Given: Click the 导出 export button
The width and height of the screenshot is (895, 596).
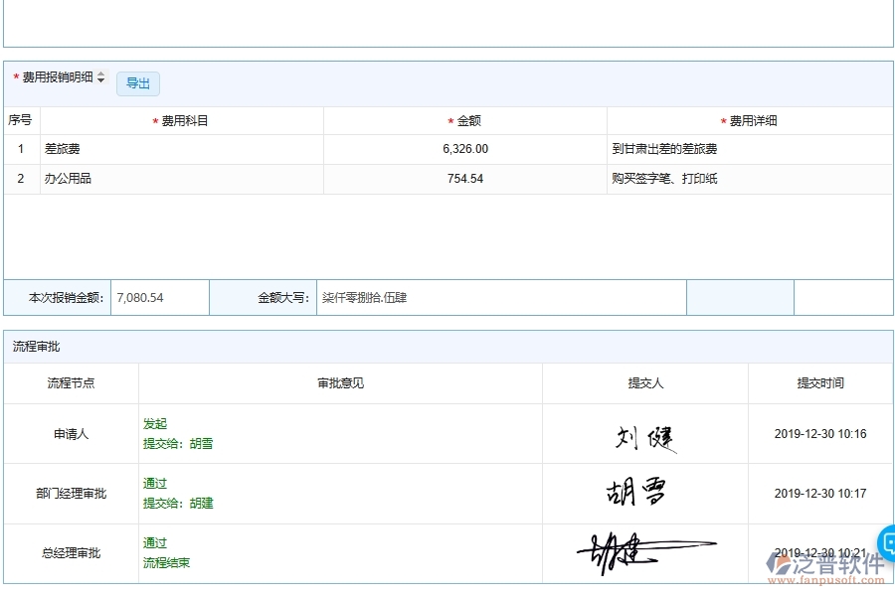Looking at the screenshot, I should tap(137, 83).
